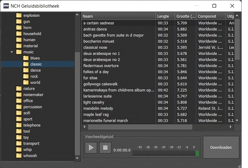Click the folder tree scroll-down arrow

coord(77,158)
